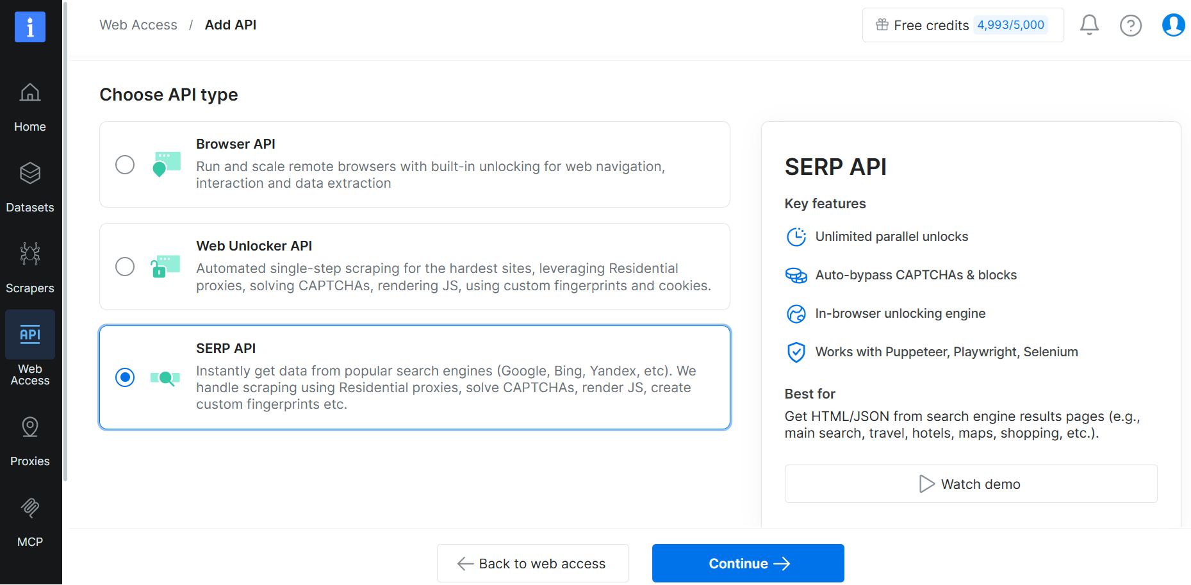Screen dimensions: 1191x585
Task: Click the blue Continue button
Action: [748, 563]
